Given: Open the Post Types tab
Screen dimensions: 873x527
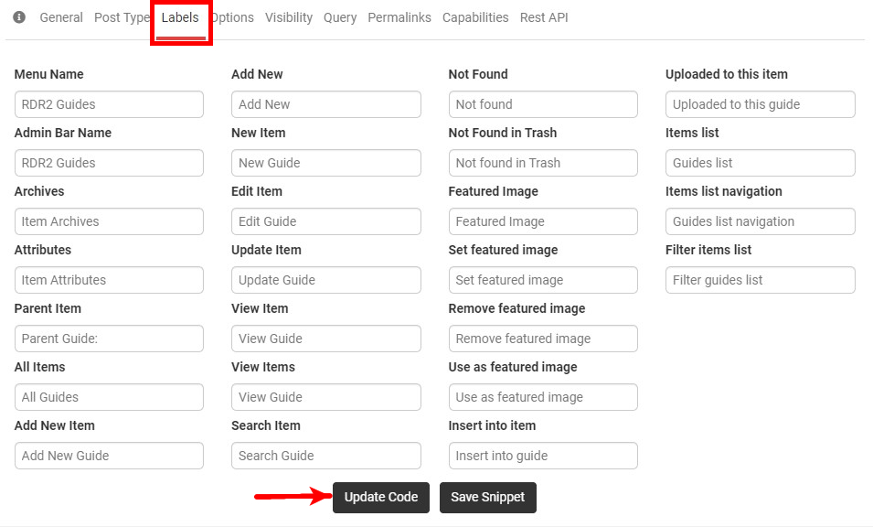Looking at the screenshot, I should (123, 16).
